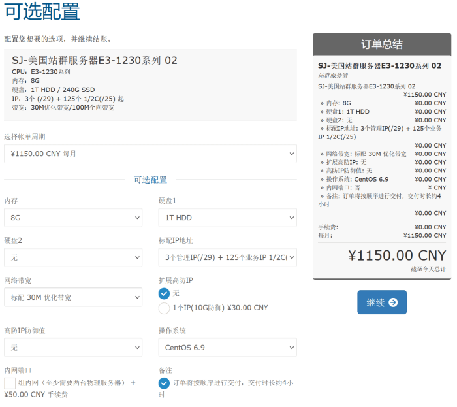Click the 选择帐单周期 label
457x407 pixels.
(25, 137)
